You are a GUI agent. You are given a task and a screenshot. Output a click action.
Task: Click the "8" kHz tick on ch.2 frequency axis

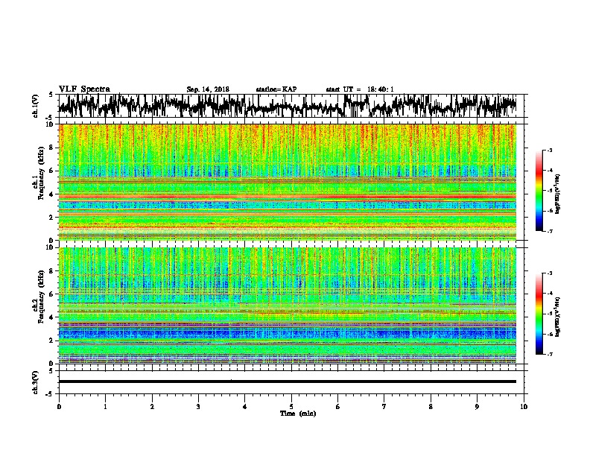coord(52,271)
